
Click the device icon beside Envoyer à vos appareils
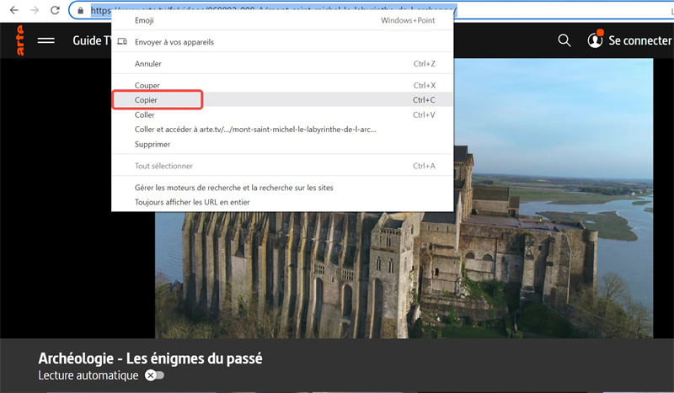click(x=122, y=42)
